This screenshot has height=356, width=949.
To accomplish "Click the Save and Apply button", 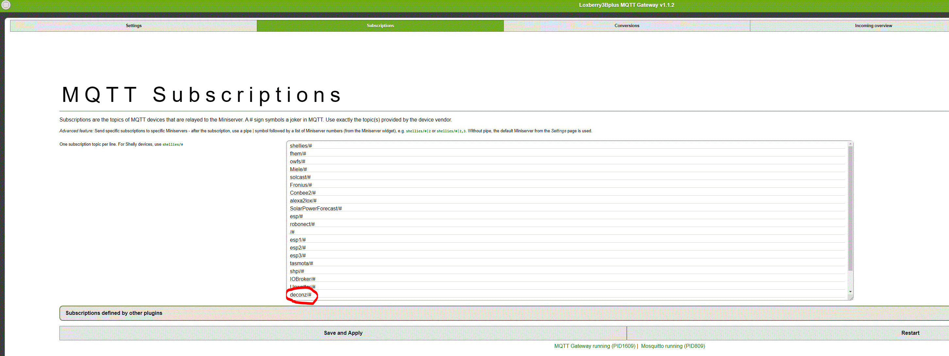I will 343,333.
